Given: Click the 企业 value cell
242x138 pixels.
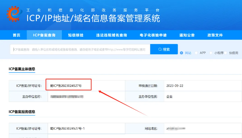Looking at the screenshot, I should (203, 96).
